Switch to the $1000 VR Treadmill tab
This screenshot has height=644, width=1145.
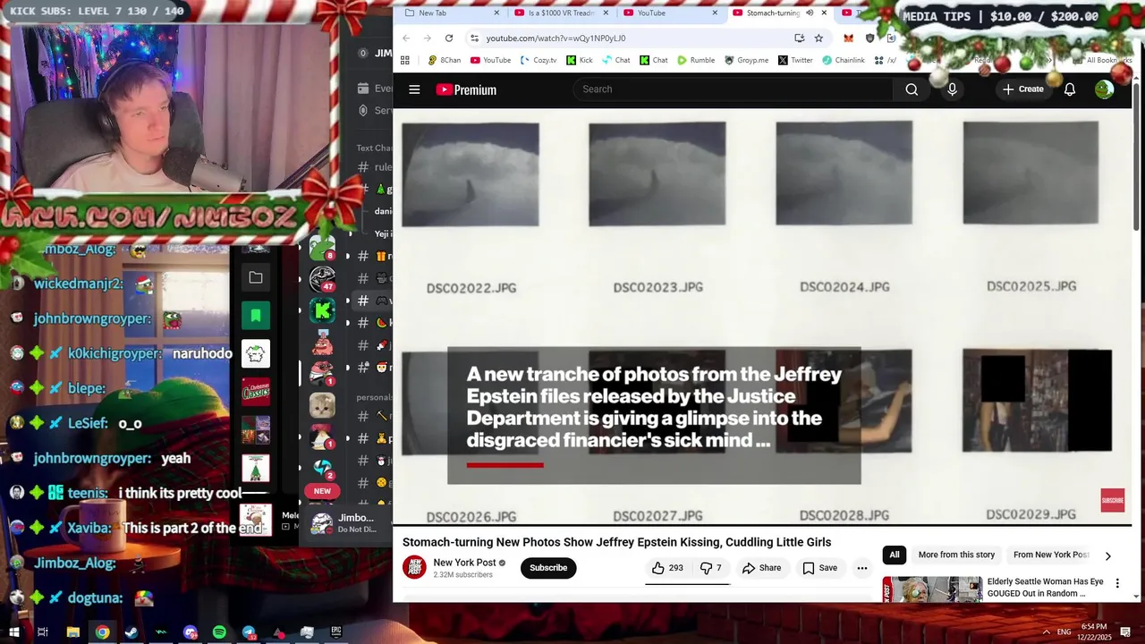pos(561,13)
